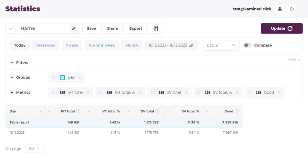Remove the Day group chip

(80, 77)
